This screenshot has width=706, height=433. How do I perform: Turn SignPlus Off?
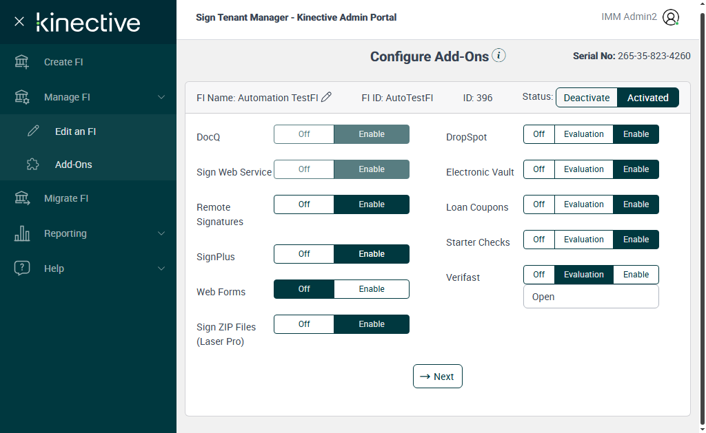point(304,253)
